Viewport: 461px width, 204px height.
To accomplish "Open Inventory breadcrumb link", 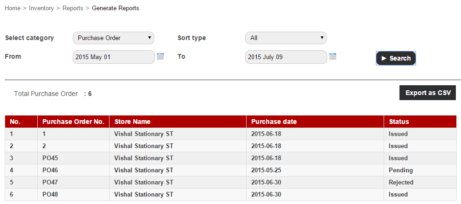I will click(x=41, y=8).
